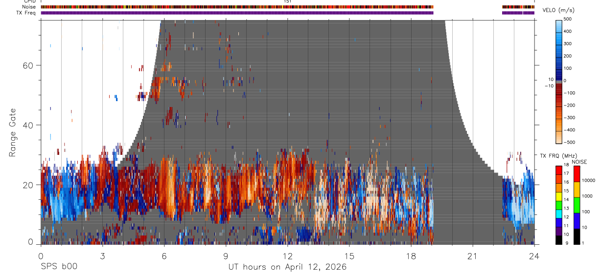Click the hour 24 tick on time axis

click(534, 256)
